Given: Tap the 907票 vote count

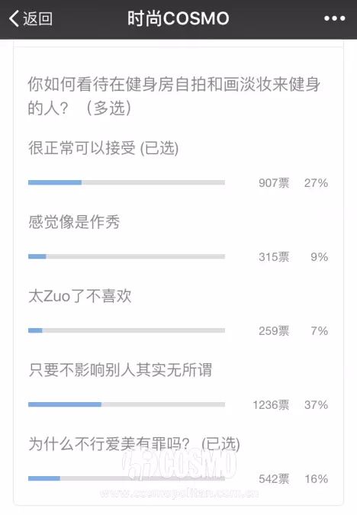Looking at the screenshot, I should coord(274,183).
